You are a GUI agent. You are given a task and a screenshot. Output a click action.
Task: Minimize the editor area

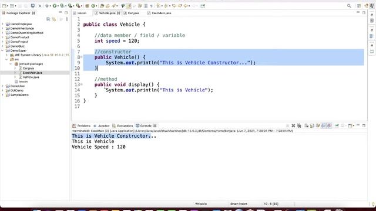click(358, 12)
